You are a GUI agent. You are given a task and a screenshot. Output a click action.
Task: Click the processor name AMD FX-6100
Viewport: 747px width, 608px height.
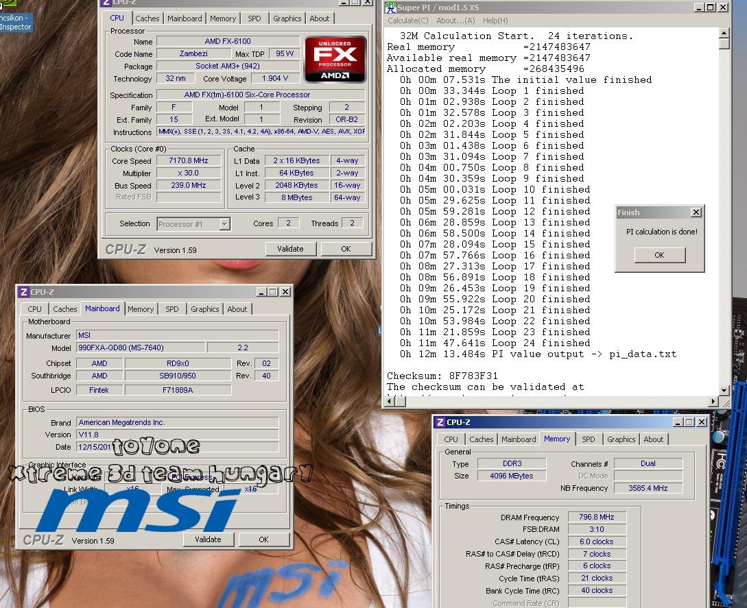coord(228,41)
